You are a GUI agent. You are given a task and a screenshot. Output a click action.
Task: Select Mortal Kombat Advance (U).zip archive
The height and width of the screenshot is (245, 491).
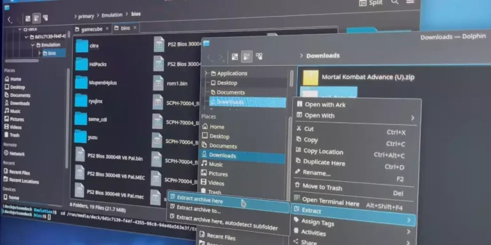click(358, 77)
